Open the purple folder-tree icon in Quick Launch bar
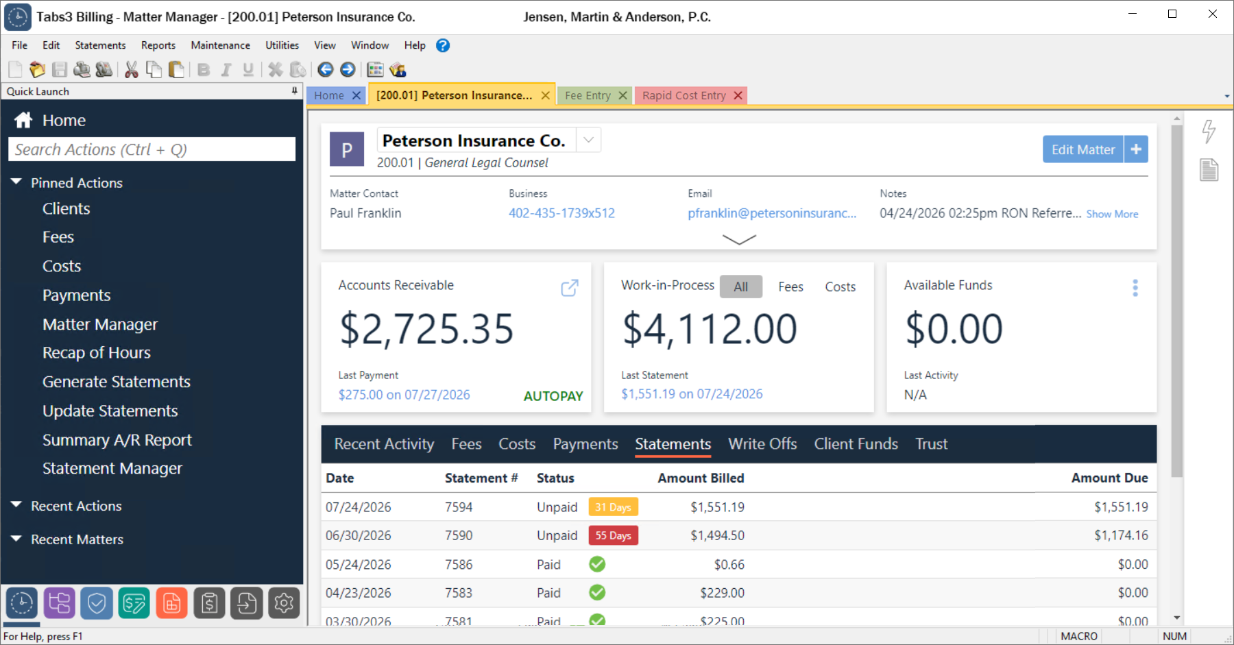This screenshot has height=645, width=1234. [59, 603]
